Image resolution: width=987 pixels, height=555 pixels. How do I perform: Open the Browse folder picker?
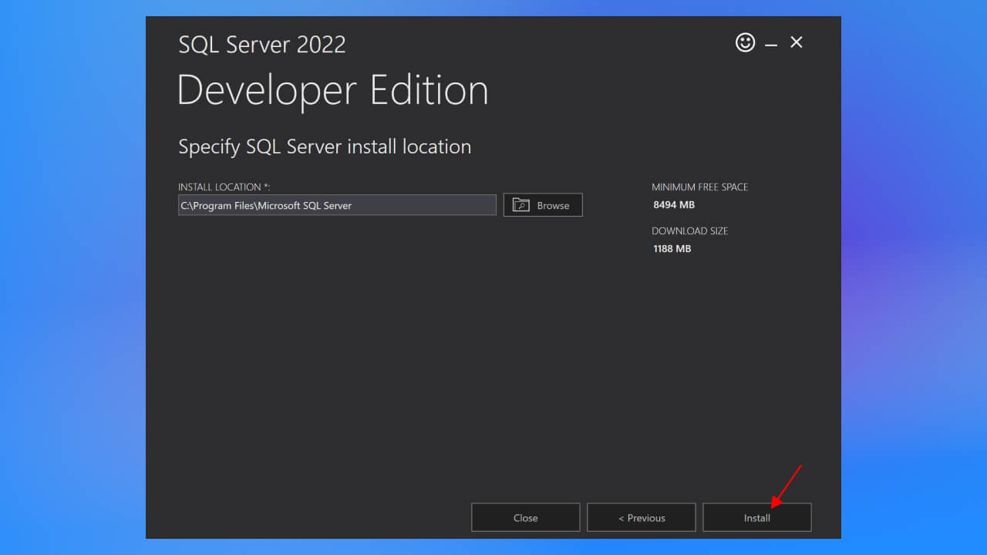[x=543, y=205]
